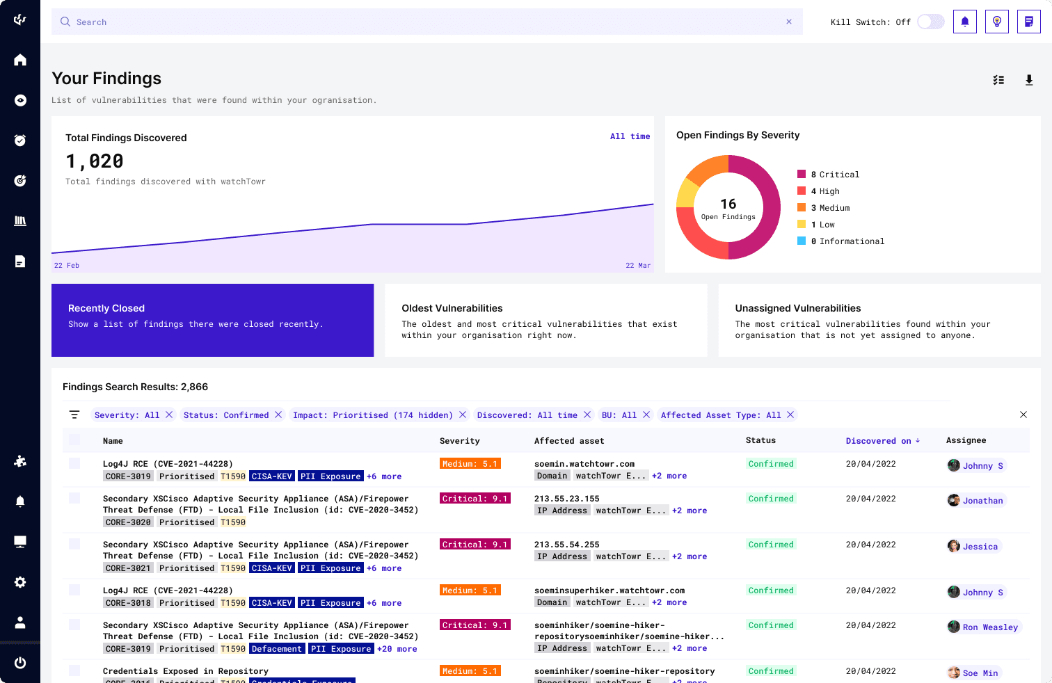Click the CISA-KEV tag on CORE-3021
Viewport: 1052px width, 683px height.
point(272,568)
